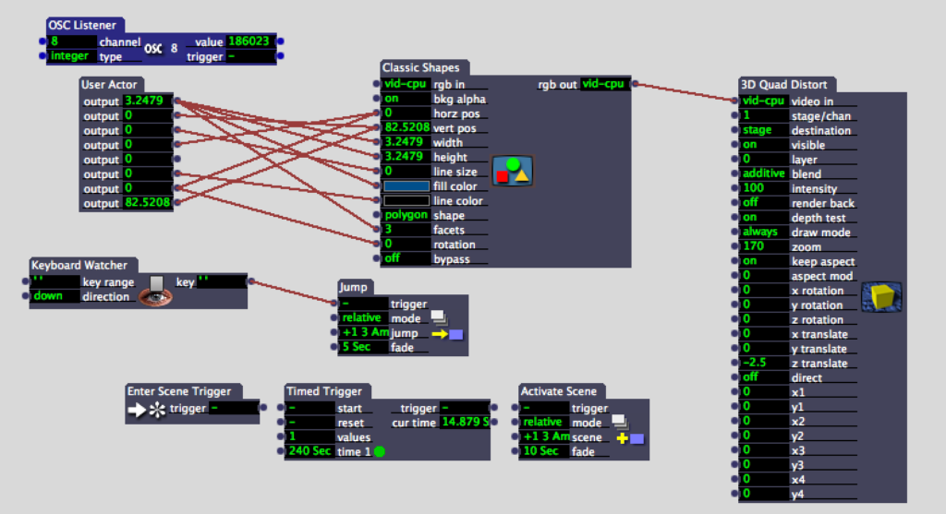Click the yellow cube icon in 3D Quad Distort
Screen dimensions: 946x514
(x=880, y=297)
